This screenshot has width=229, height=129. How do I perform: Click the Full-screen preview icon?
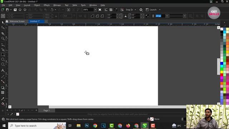click(100, 10)
